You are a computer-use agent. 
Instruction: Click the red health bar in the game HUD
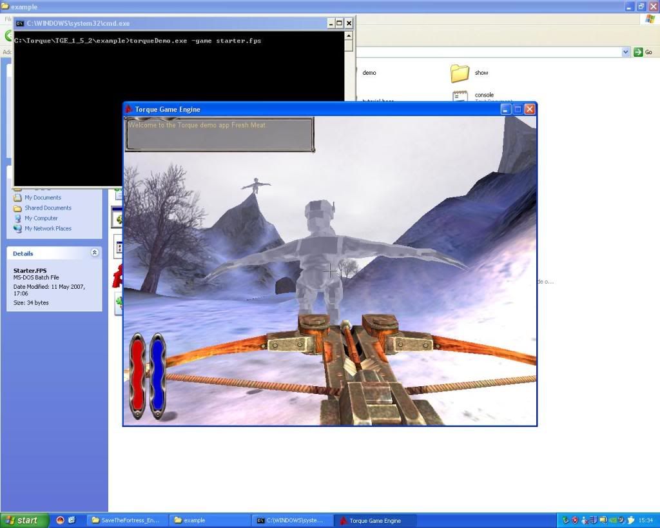pyautogui.click(x=137, y=376)
